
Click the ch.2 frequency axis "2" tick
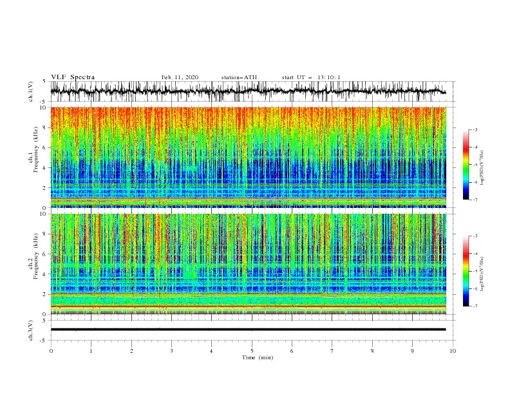point(44,294)
